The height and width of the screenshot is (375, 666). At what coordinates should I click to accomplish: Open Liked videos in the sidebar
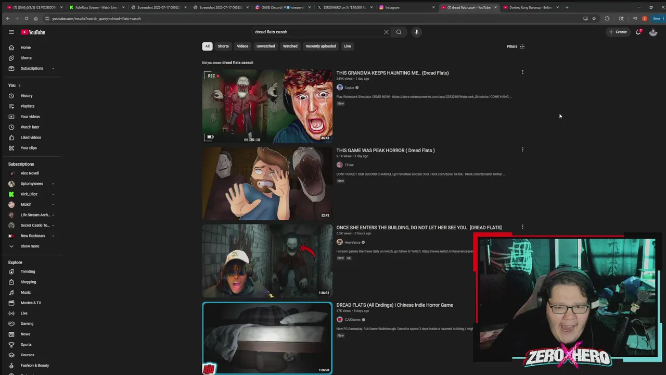(x=31, y=137)
